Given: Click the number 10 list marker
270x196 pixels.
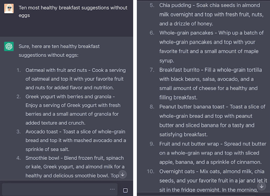Looking at the screenshot, I should click(150, 172).
